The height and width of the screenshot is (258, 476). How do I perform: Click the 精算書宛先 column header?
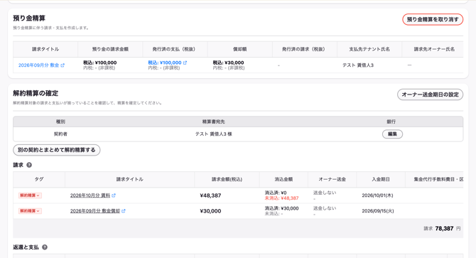pyautogui.click(x=213, y=122)
